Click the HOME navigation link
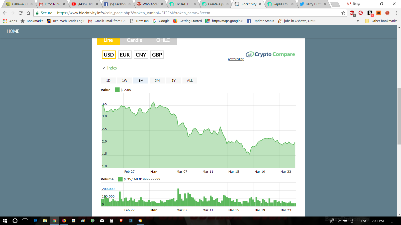Image resolution: width=401 pixels, height=225 pixels. pyautogui.click(x=13, y=31)
